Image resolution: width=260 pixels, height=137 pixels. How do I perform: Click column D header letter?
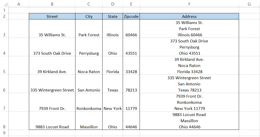point(112,4)
